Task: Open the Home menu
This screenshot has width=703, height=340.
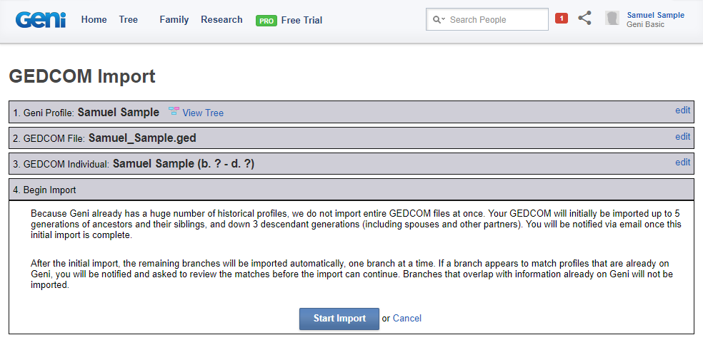Action: pos(94,20)
